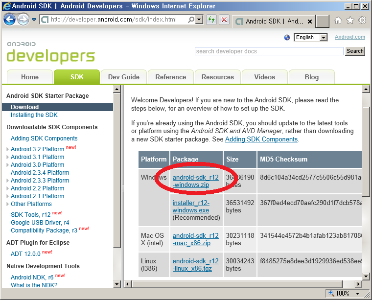Click the address bar search magnifier icon

(x=191, y=20)
